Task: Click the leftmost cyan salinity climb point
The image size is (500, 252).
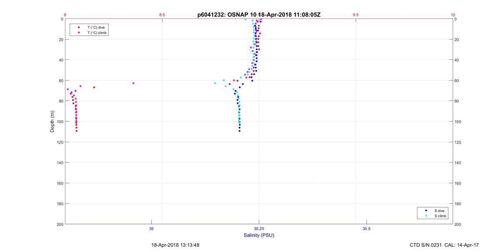Action: (x=215, y=83)
